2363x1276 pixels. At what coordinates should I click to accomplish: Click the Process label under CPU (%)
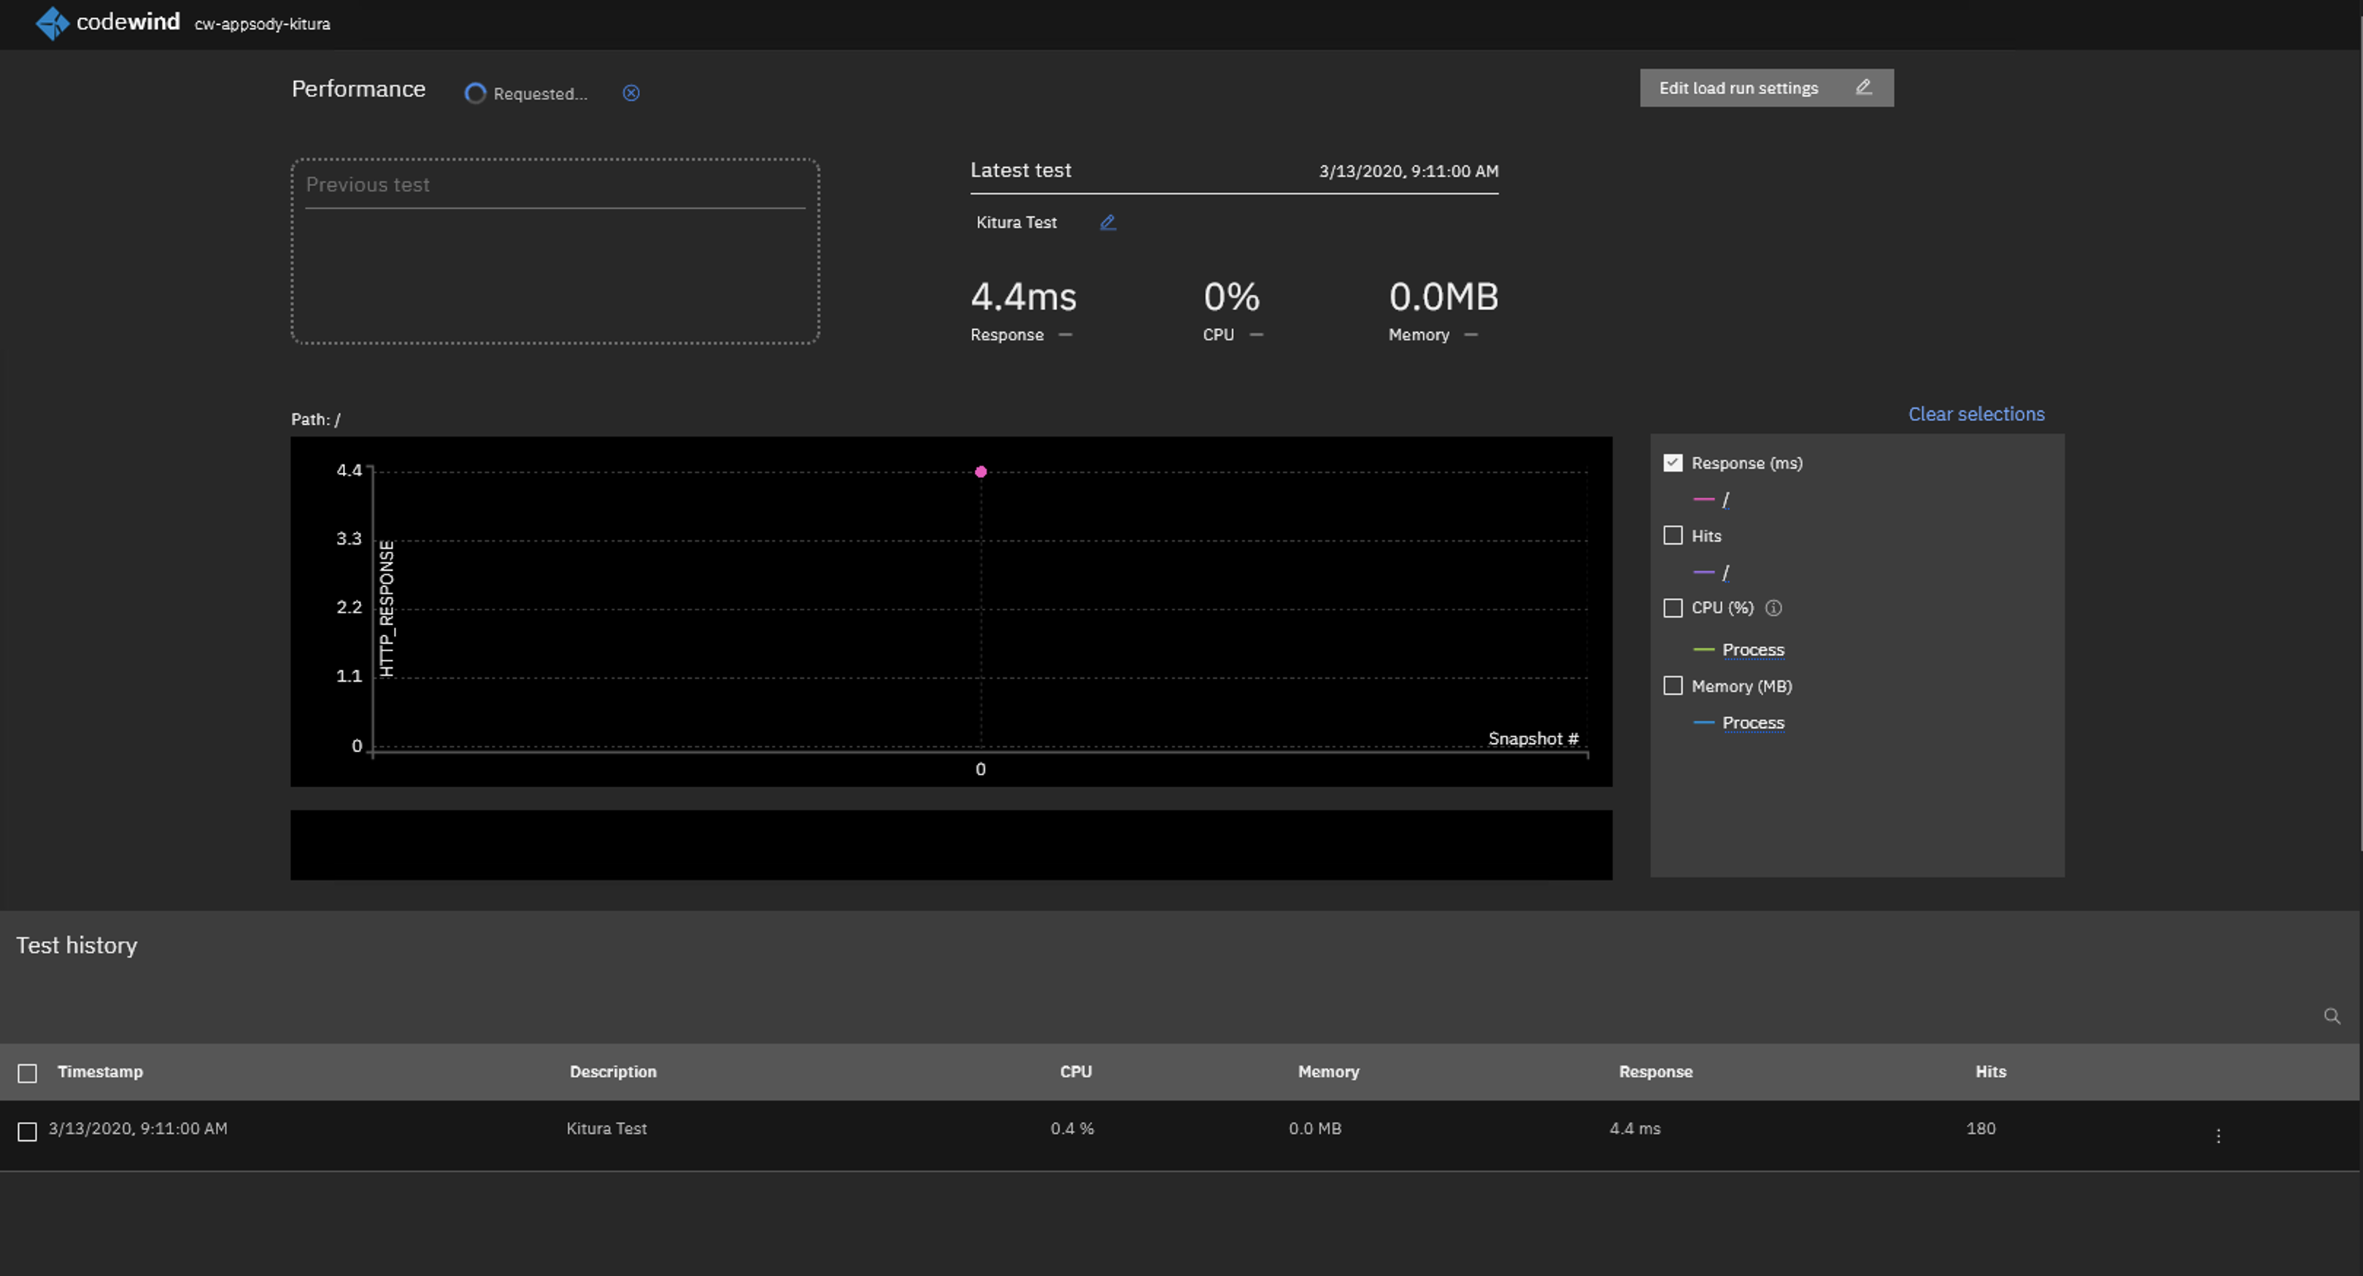coord(1752,650)
